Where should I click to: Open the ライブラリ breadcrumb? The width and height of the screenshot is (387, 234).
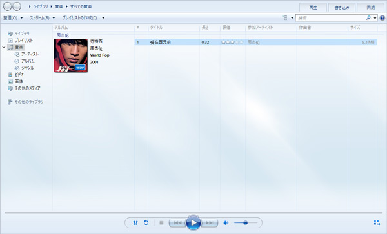41,6
